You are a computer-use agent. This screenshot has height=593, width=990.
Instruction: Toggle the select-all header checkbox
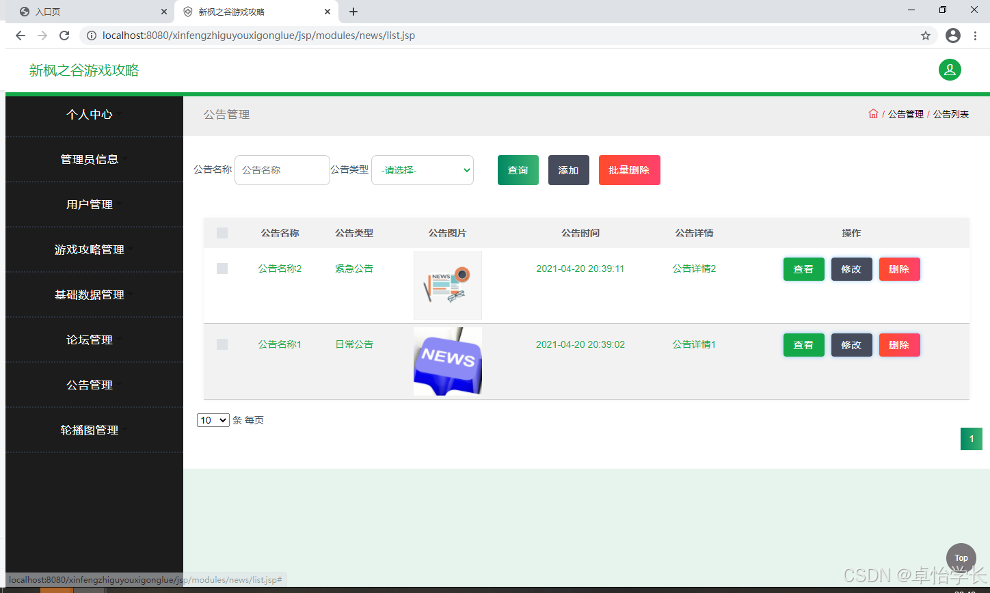[x=222, y=233]
